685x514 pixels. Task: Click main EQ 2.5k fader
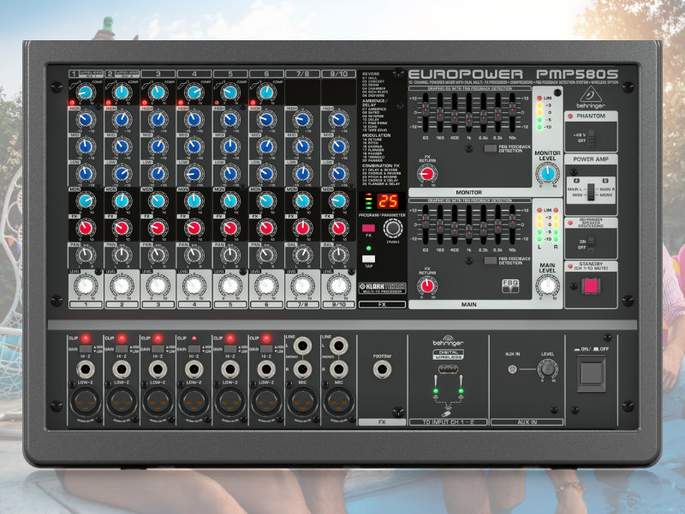(x=483, y=227)
